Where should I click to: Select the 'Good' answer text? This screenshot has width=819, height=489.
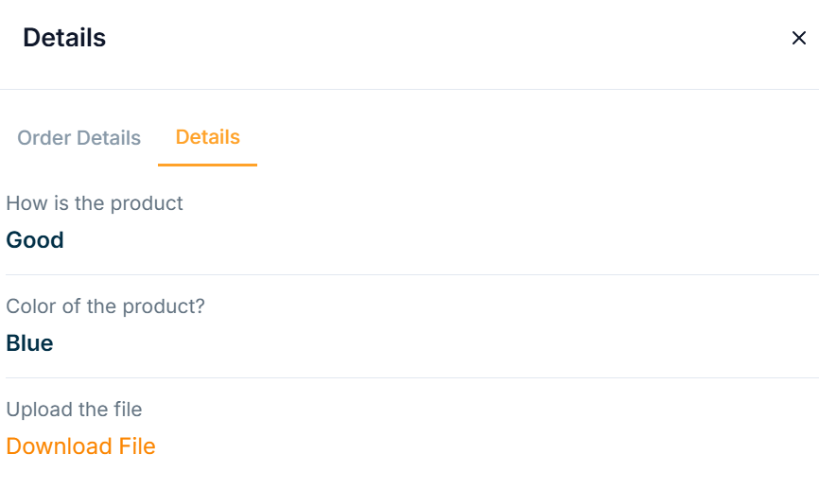pos(35,240)
